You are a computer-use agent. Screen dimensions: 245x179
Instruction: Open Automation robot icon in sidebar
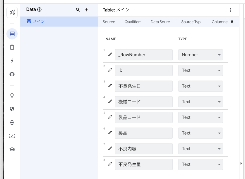tap(12, 74)
